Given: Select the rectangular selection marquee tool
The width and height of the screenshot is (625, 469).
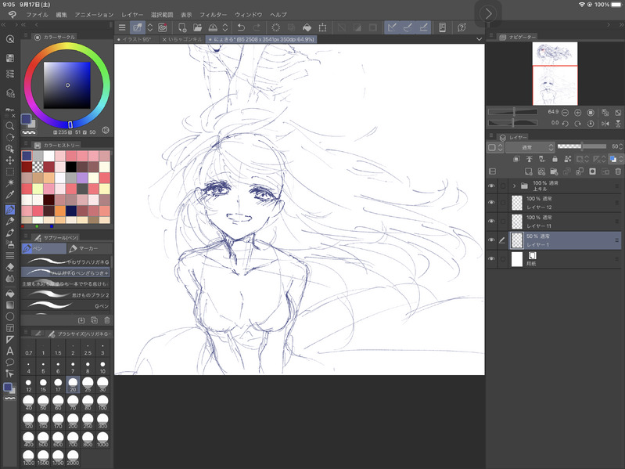Looking at the screenshot, I should coord(10,172).
